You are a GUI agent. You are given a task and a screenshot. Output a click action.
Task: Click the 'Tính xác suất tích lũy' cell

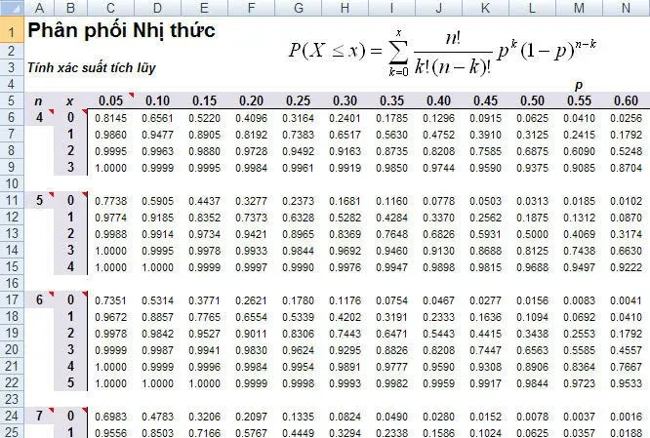[91, 68]
